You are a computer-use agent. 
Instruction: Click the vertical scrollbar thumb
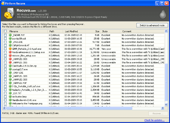point(166,82)
